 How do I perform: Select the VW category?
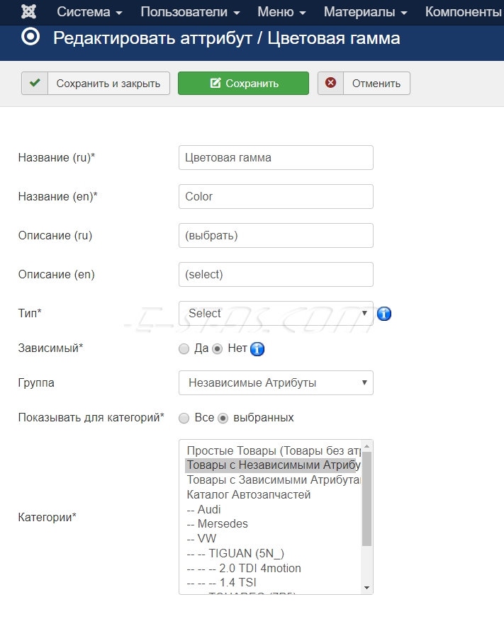(x=274, y=538)
